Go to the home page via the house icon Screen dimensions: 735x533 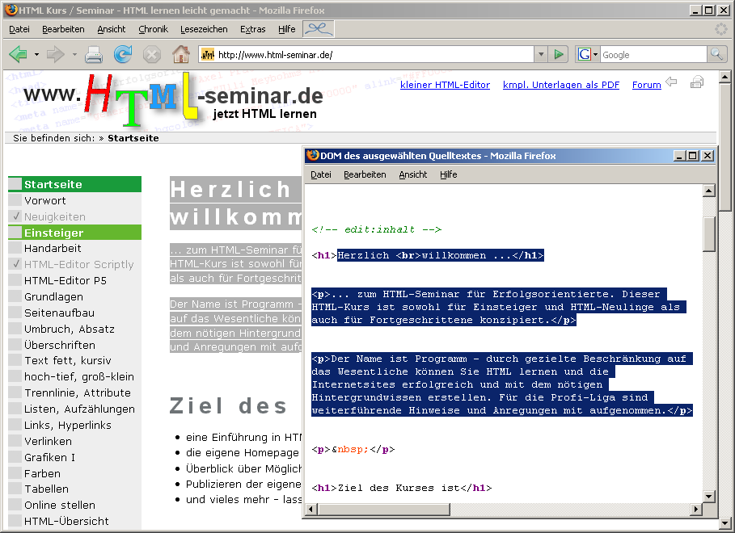(181, 54)
